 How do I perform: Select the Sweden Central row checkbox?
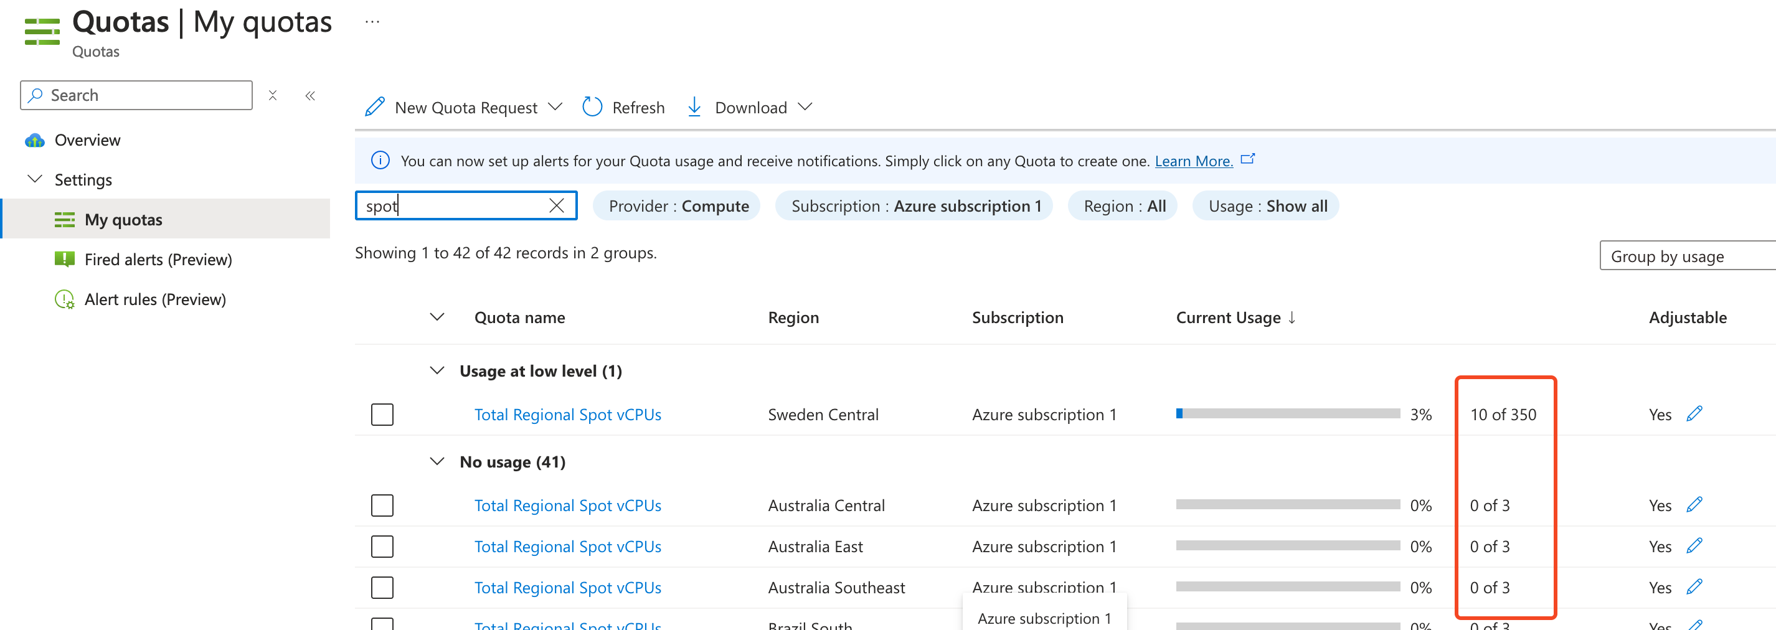[382, 414]
